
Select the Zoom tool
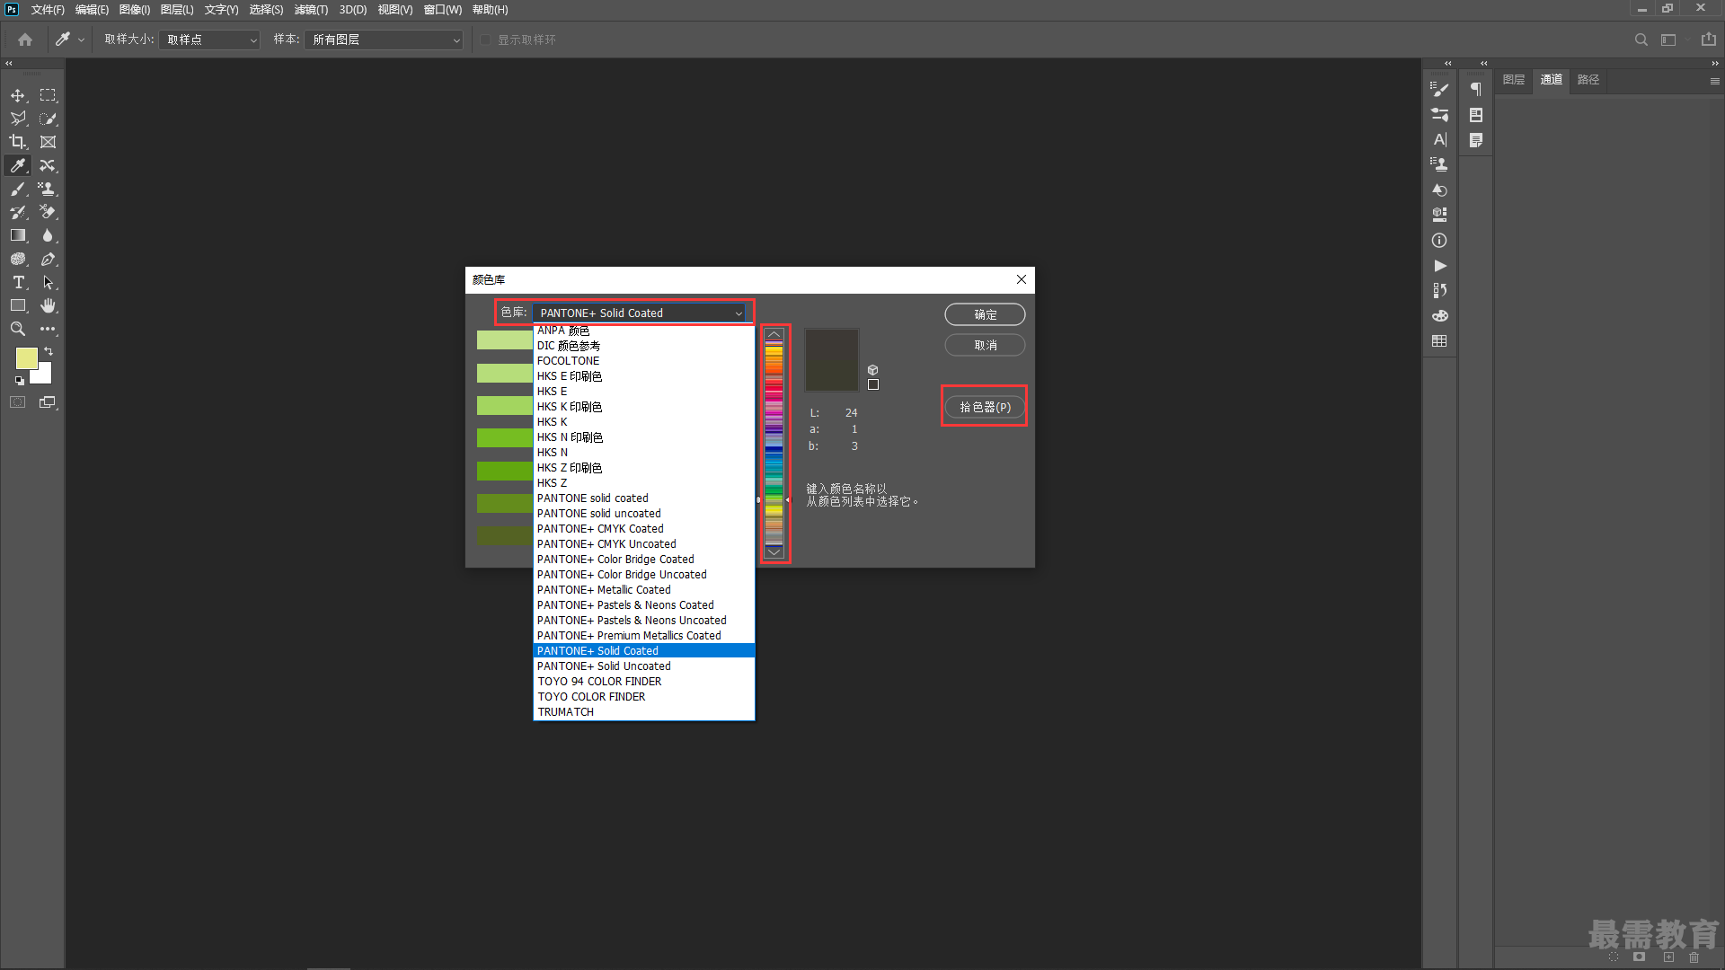18,329
